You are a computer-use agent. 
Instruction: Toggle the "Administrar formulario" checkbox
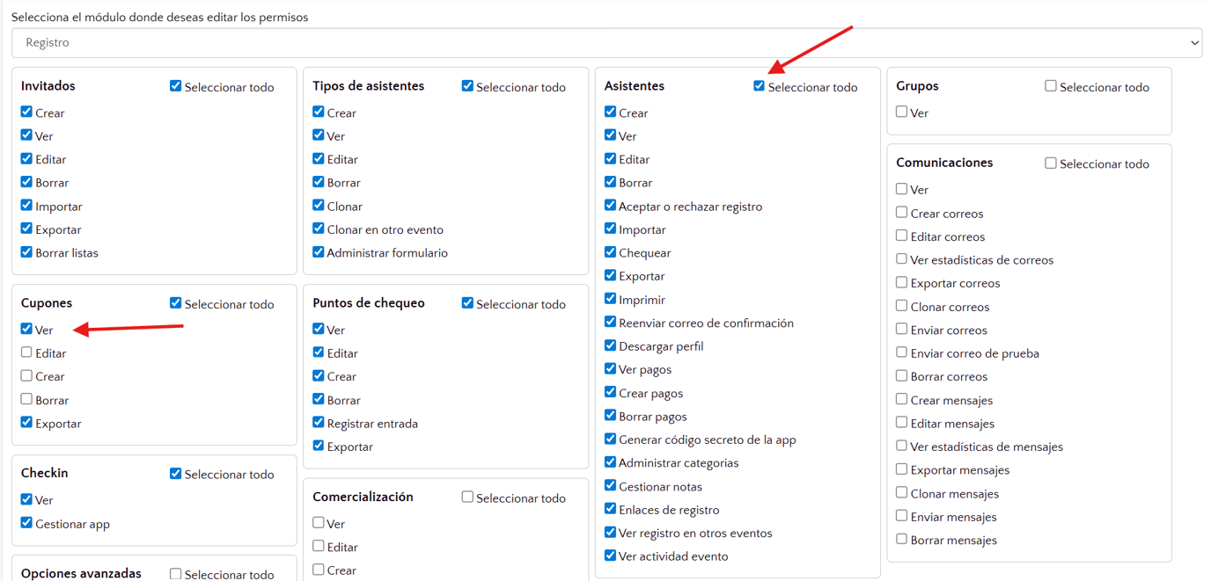click(x=318, y=252)
